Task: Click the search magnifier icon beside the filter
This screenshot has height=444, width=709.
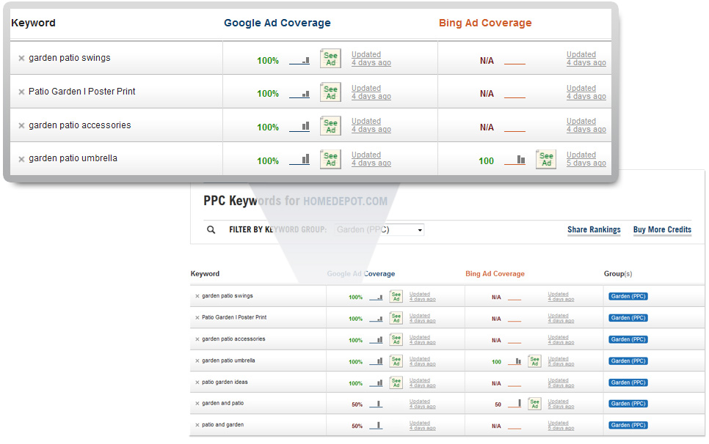Action: 211,229
